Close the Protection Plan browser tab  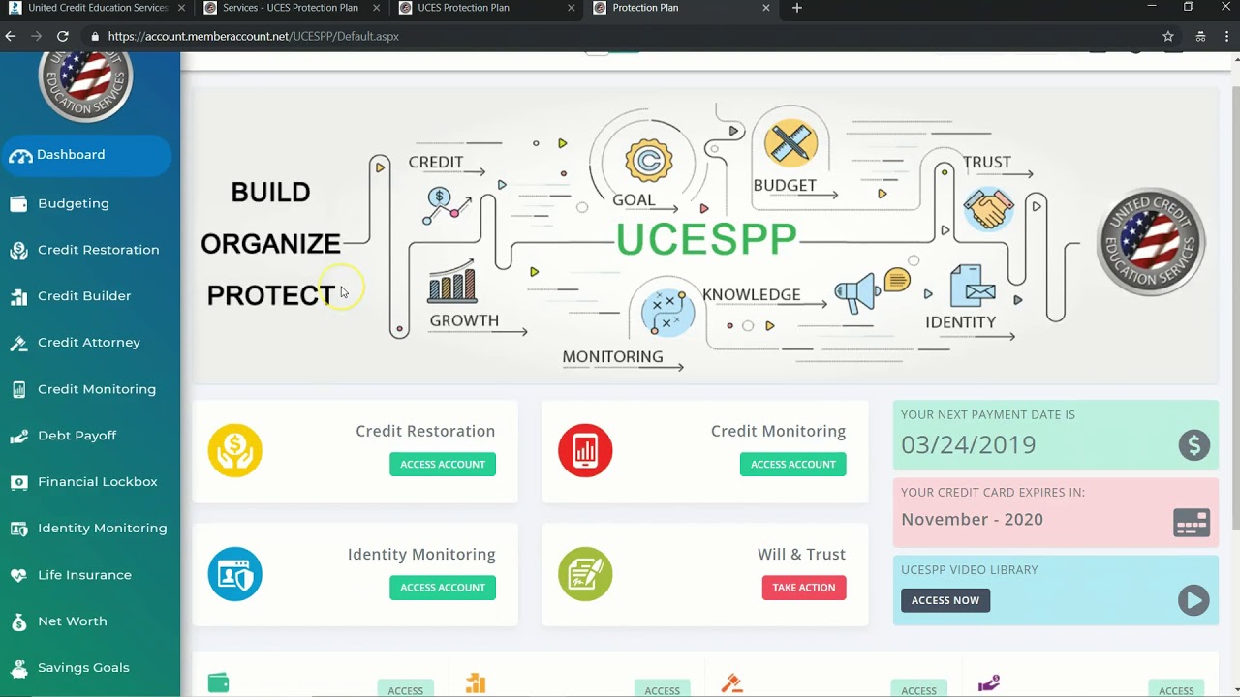(766, 8)
